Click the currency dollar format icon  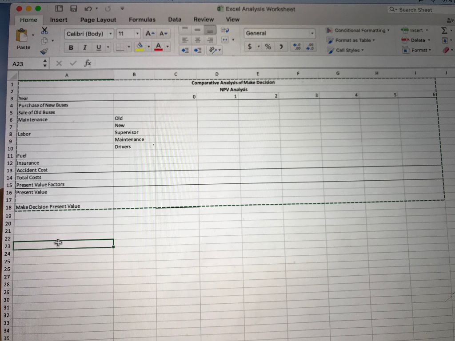click(250, 46)
